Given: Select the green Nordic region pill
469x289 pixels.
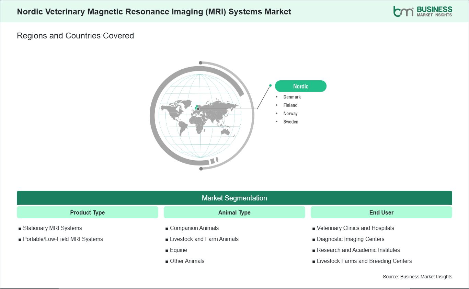Looking at the screenshot, I should coord(301,86).
